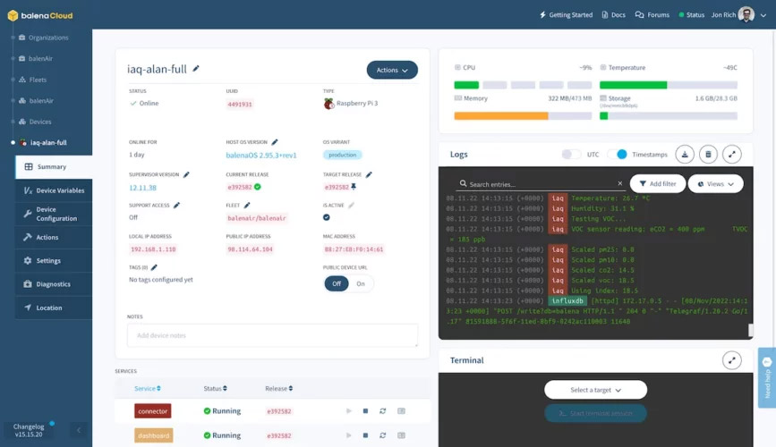
Task: Click the Add device notes field
Action: point(272,335)
